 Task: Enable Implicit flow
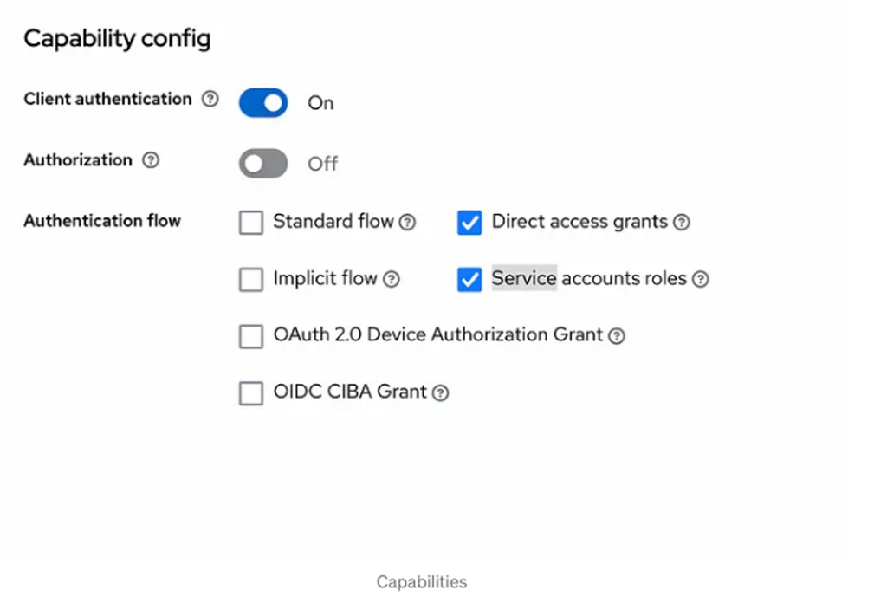(x=250, y=279)
